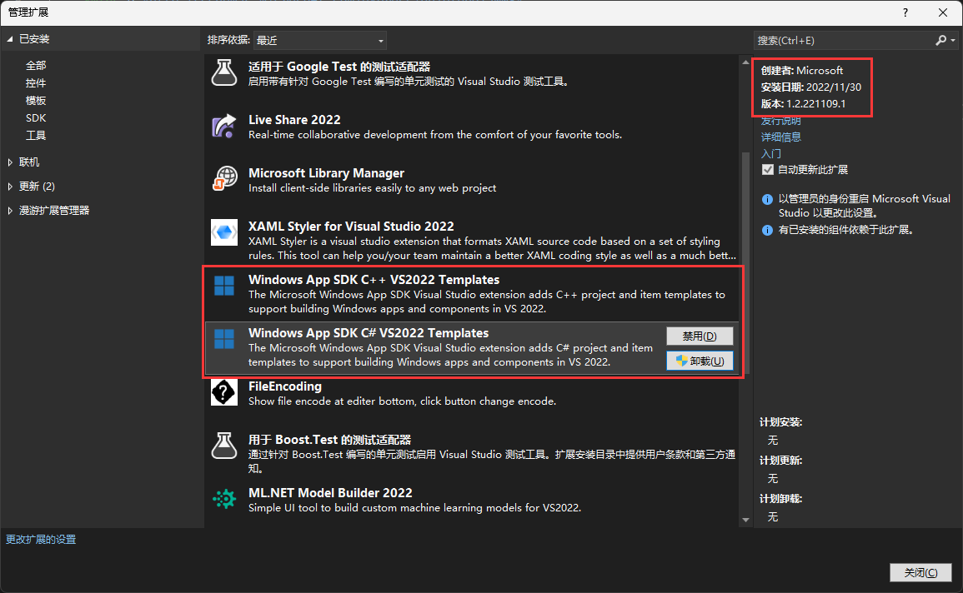Click the 禁用(D) disable button

[700, 336]
